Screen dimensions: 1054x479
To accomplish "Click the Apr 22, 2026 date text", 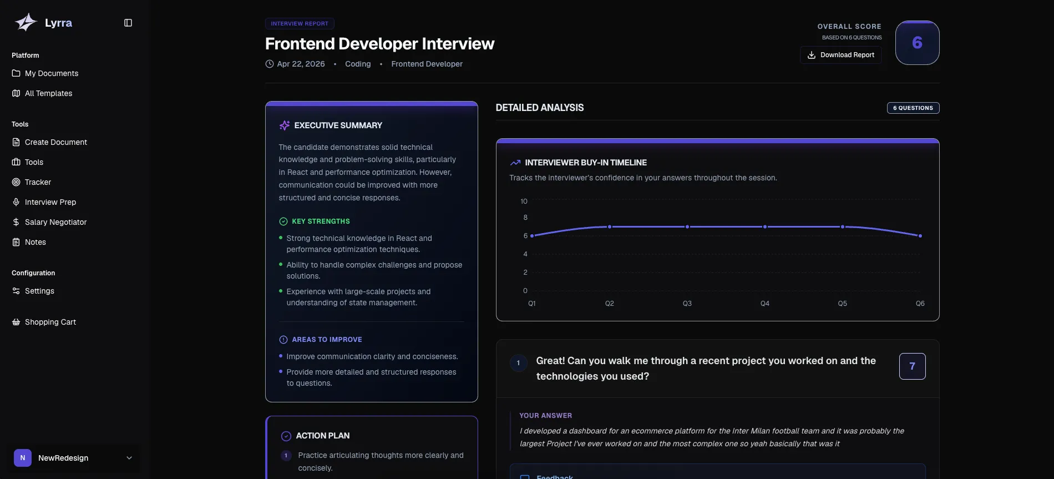I will coord(301,64).
